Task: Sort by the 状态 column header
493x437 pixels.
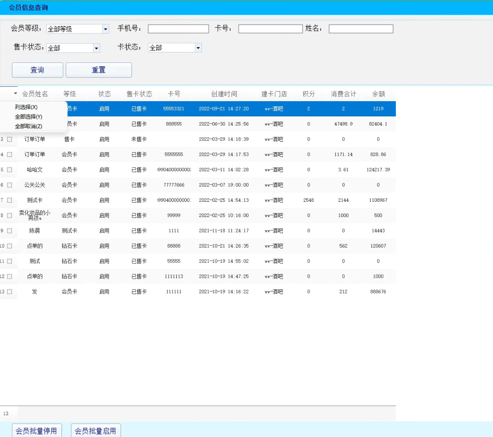Action: [x=104, y=94]
